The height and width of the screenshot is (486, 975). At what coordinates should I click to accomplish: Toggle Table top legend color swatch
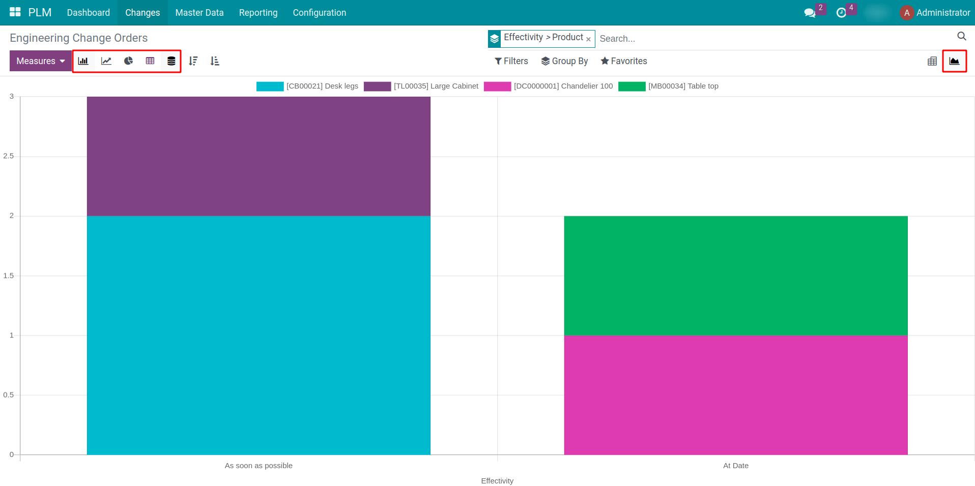[632, 87]
